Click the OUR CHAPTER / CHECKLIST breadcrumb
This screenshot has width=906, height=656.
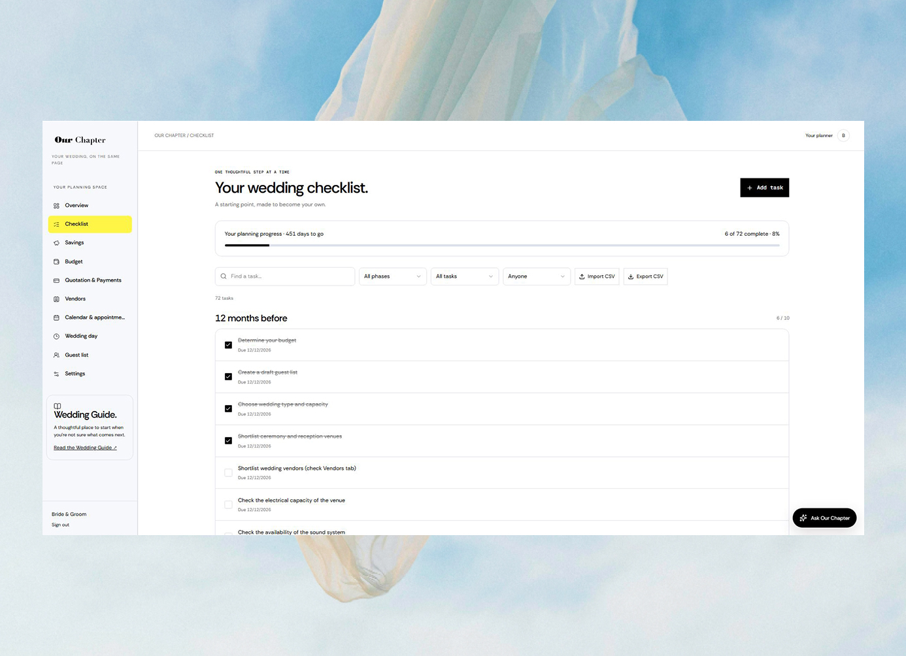[184, 136]
